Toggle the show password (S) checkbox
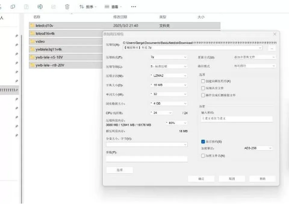 click(x=203, y=142)
